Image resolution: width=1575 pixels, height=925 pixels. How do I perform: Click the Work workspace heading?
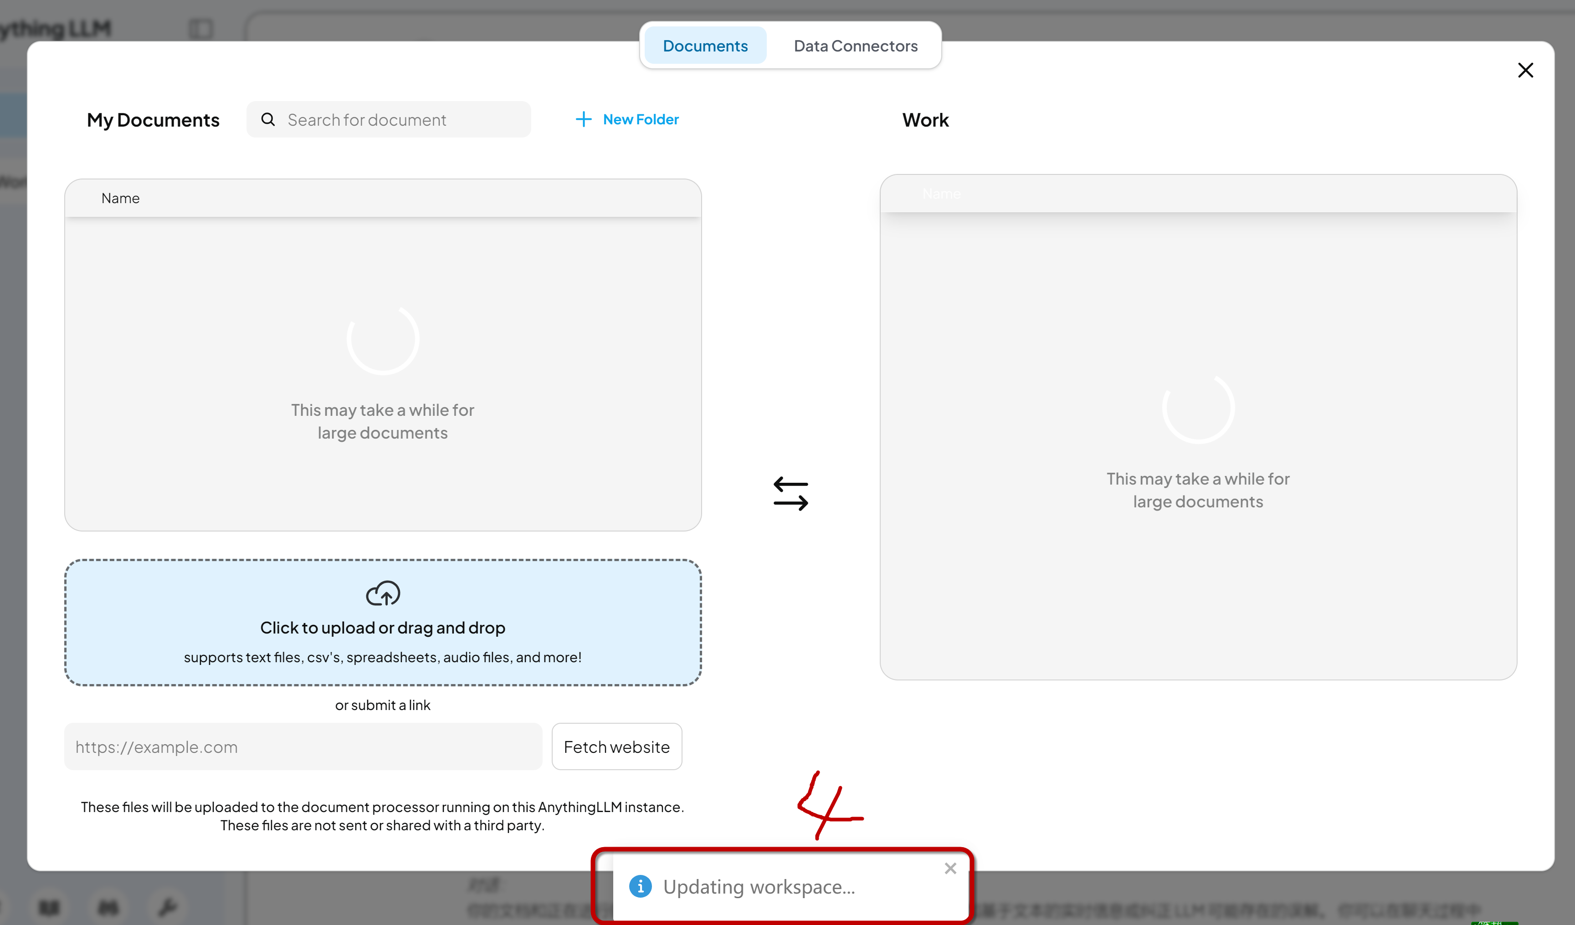click(x=925, y=120)
